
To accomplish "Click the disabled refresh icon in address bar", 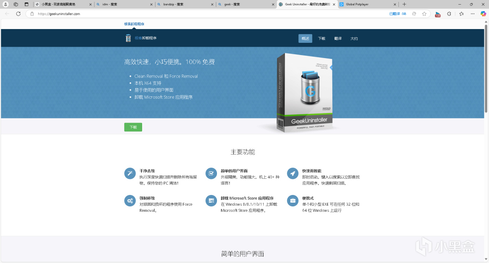I will coord(414,14).
